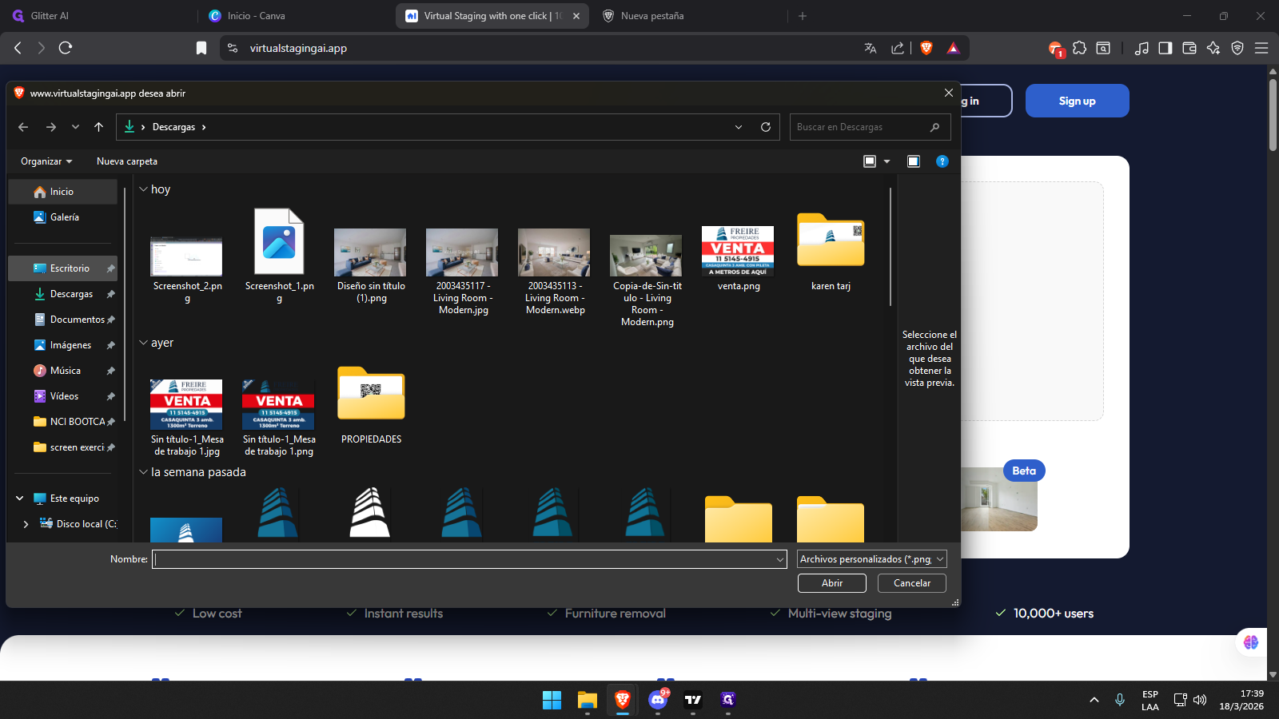Screen dimensions: 1279x719
Task: Click the Nombre file name field
Action: click(464, 559)
